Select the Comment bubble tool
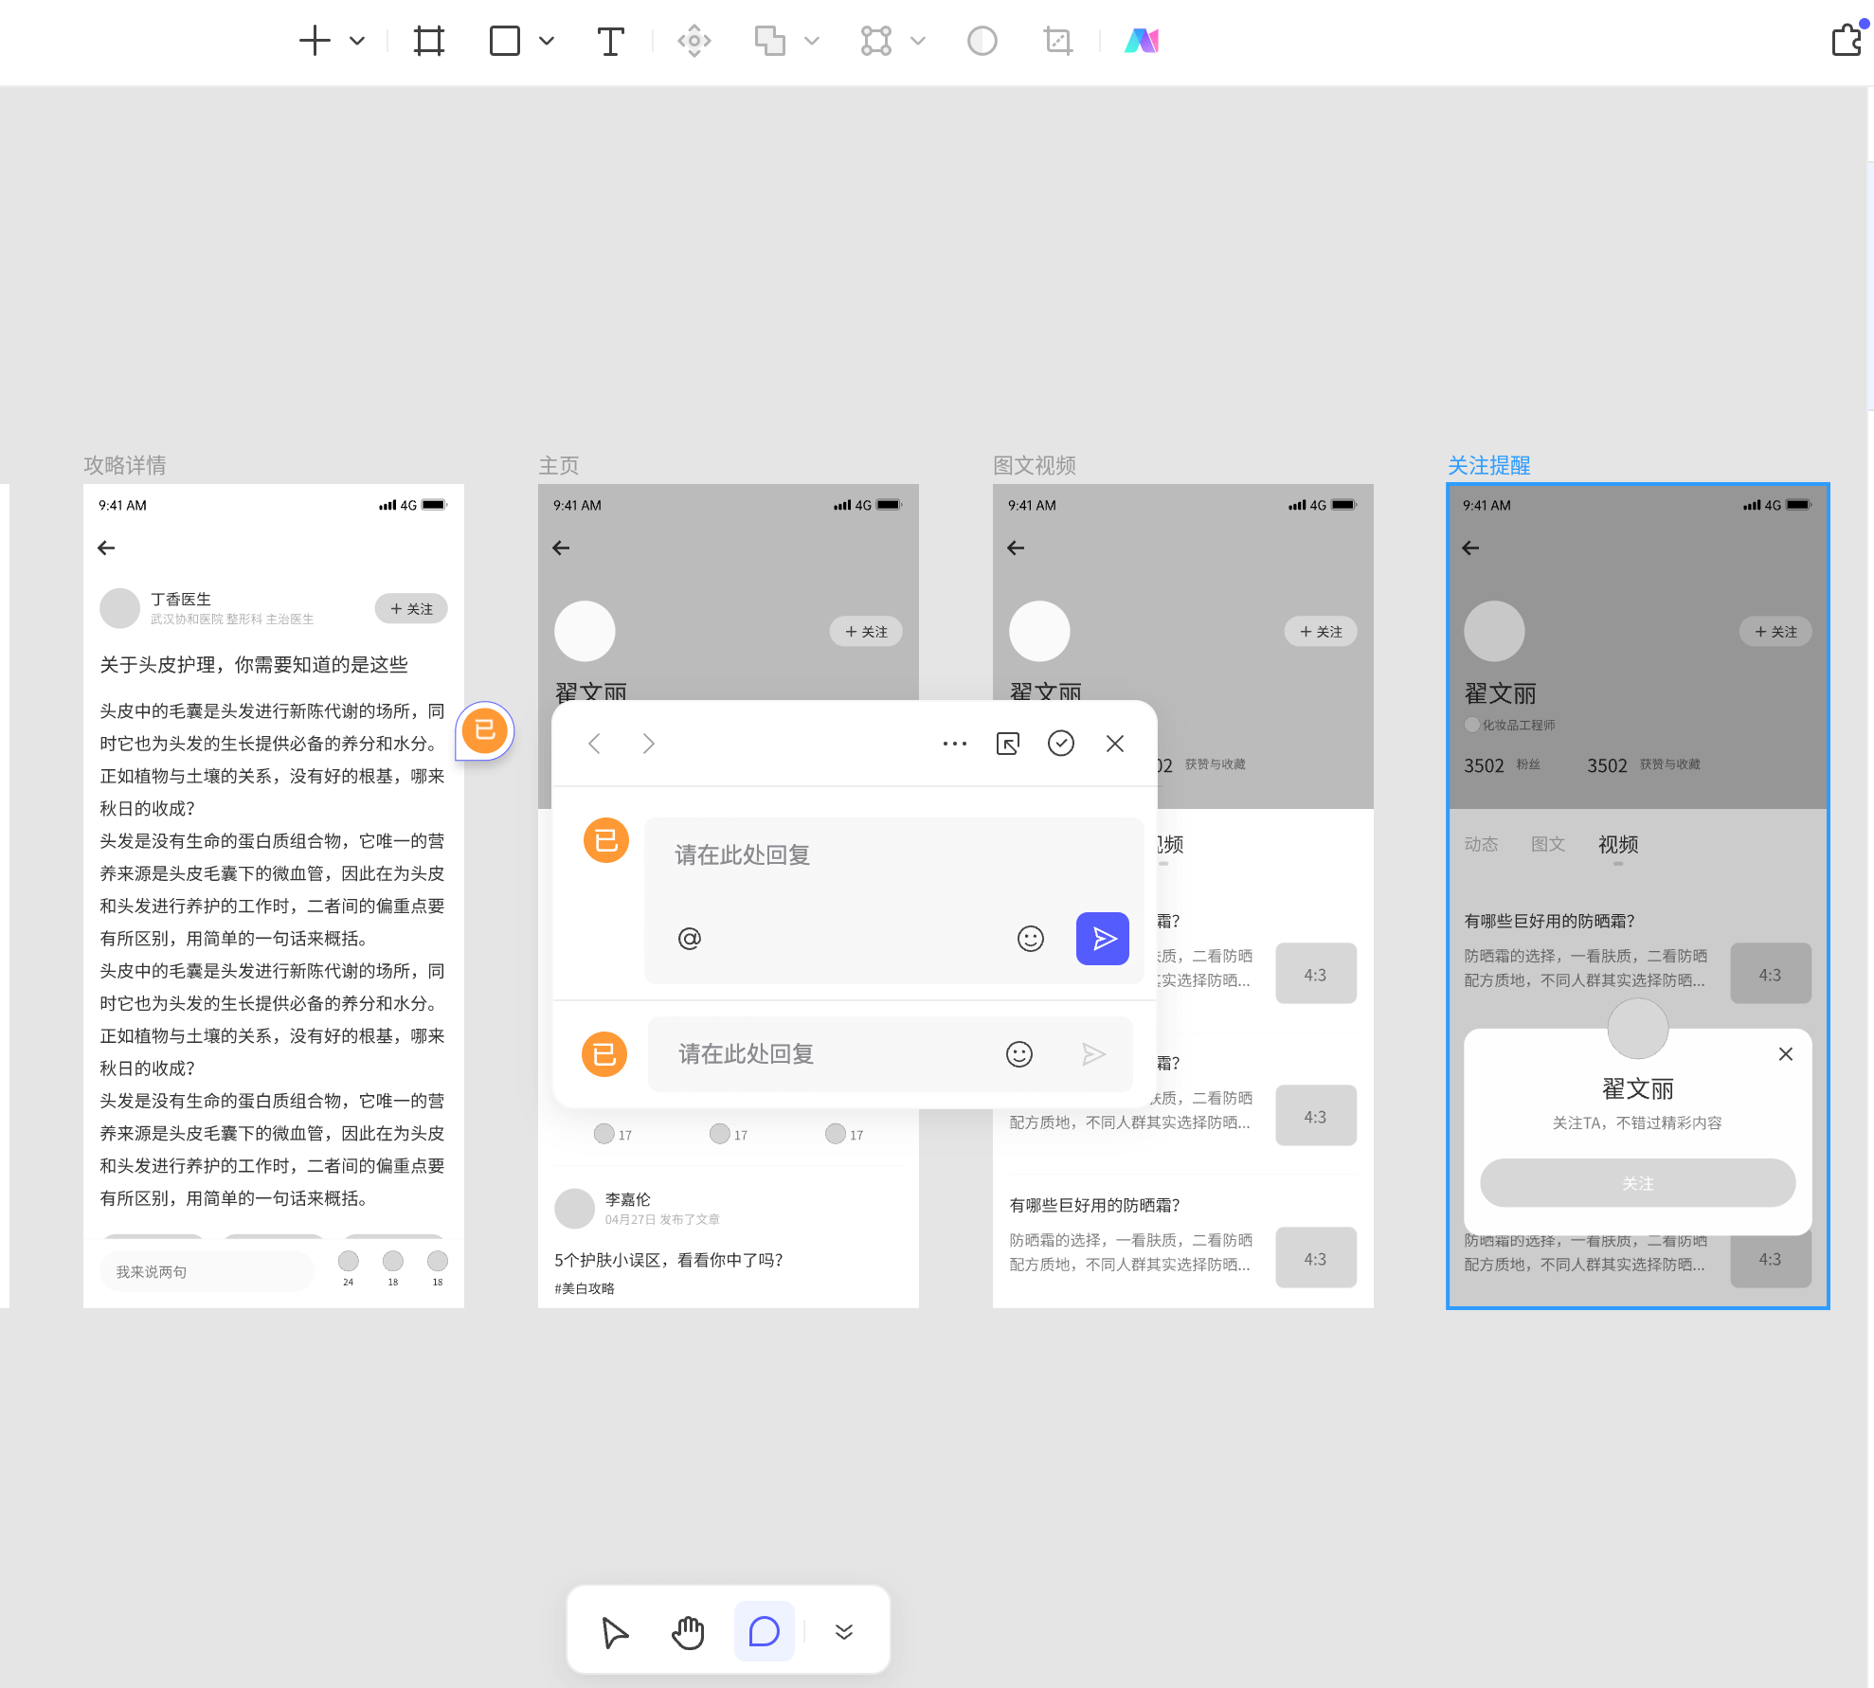This screenshot has width=1874, height=1688. pos(765,1631)
